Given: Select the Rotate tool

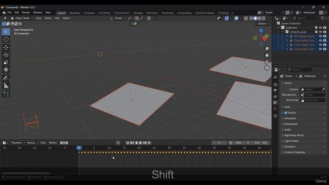Looking at the screenshot, I should click(x=6, y=55).
